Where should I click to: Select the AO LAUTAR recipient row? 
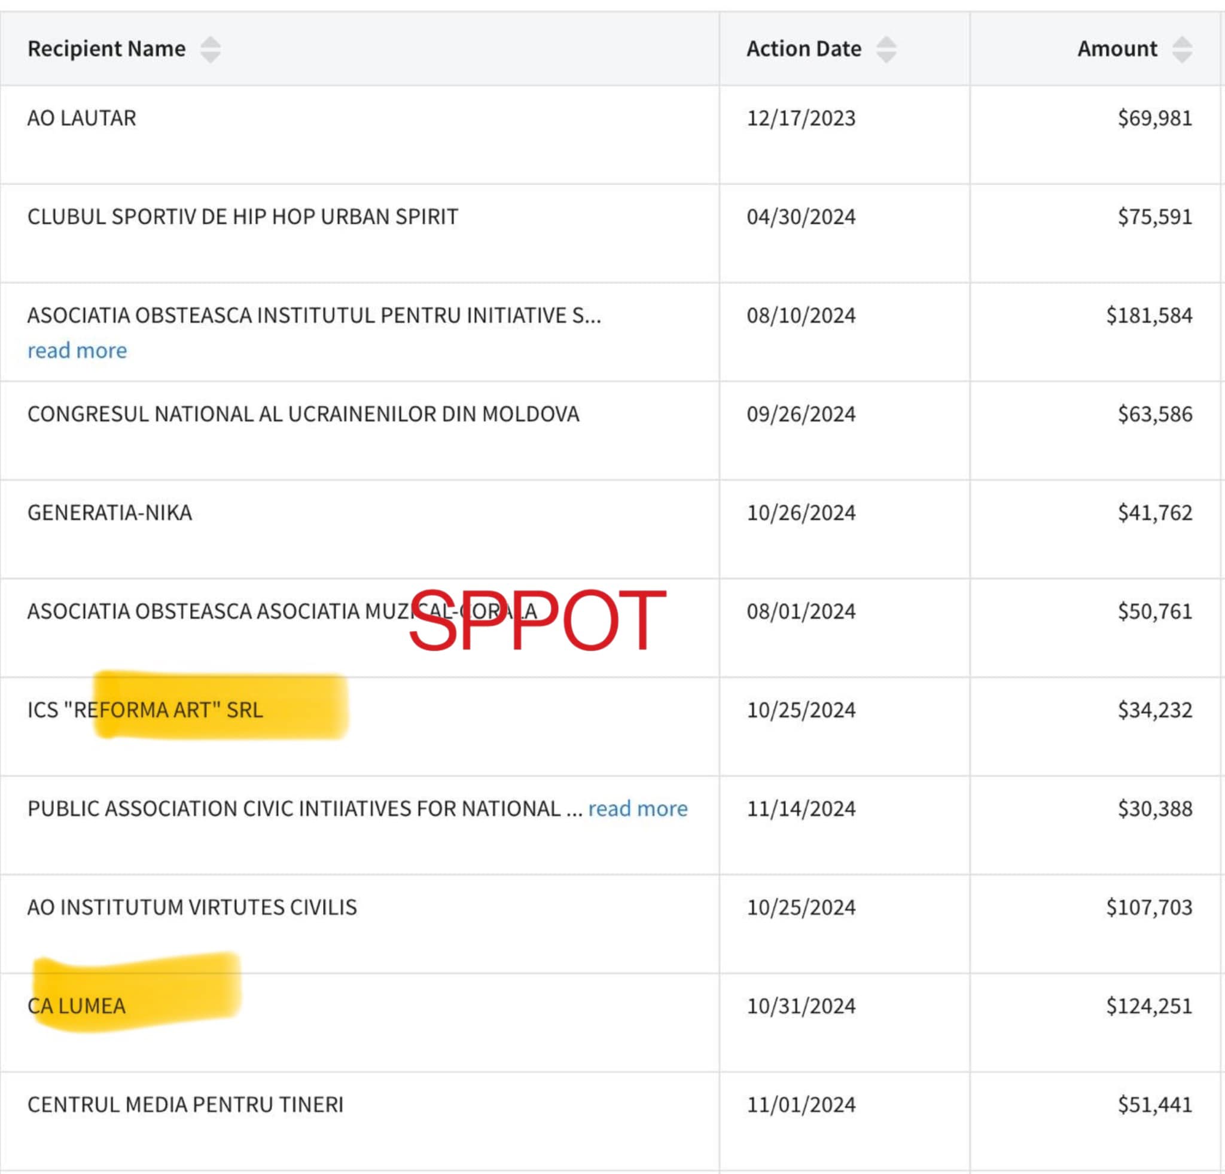pos(82,118)
